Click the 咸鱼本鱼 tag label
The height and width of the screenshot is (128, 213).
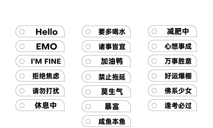click(112, 121)
